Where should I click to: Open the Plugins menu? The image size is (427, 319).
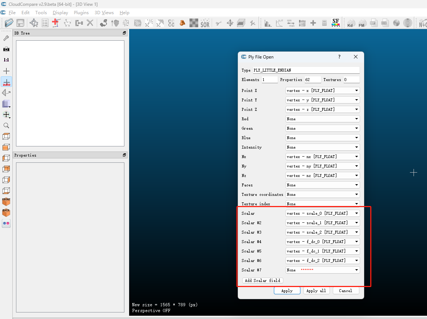(x=81, y=13)
